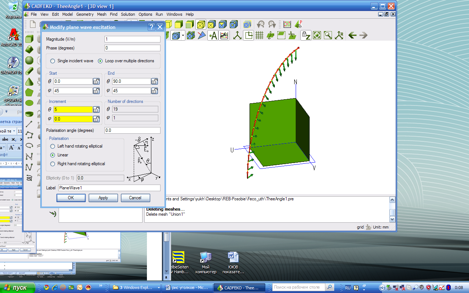Screen dimensions: 469x293
Task: Select the Create cuboid tool
Action: pyautogui.click(x=30, y=39)
